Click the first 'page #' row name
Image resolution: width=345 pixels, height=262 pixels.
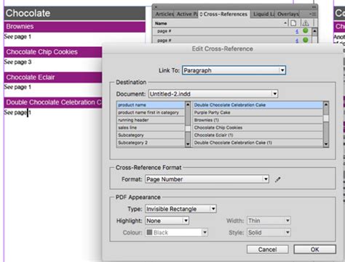(x=164, y=31)
